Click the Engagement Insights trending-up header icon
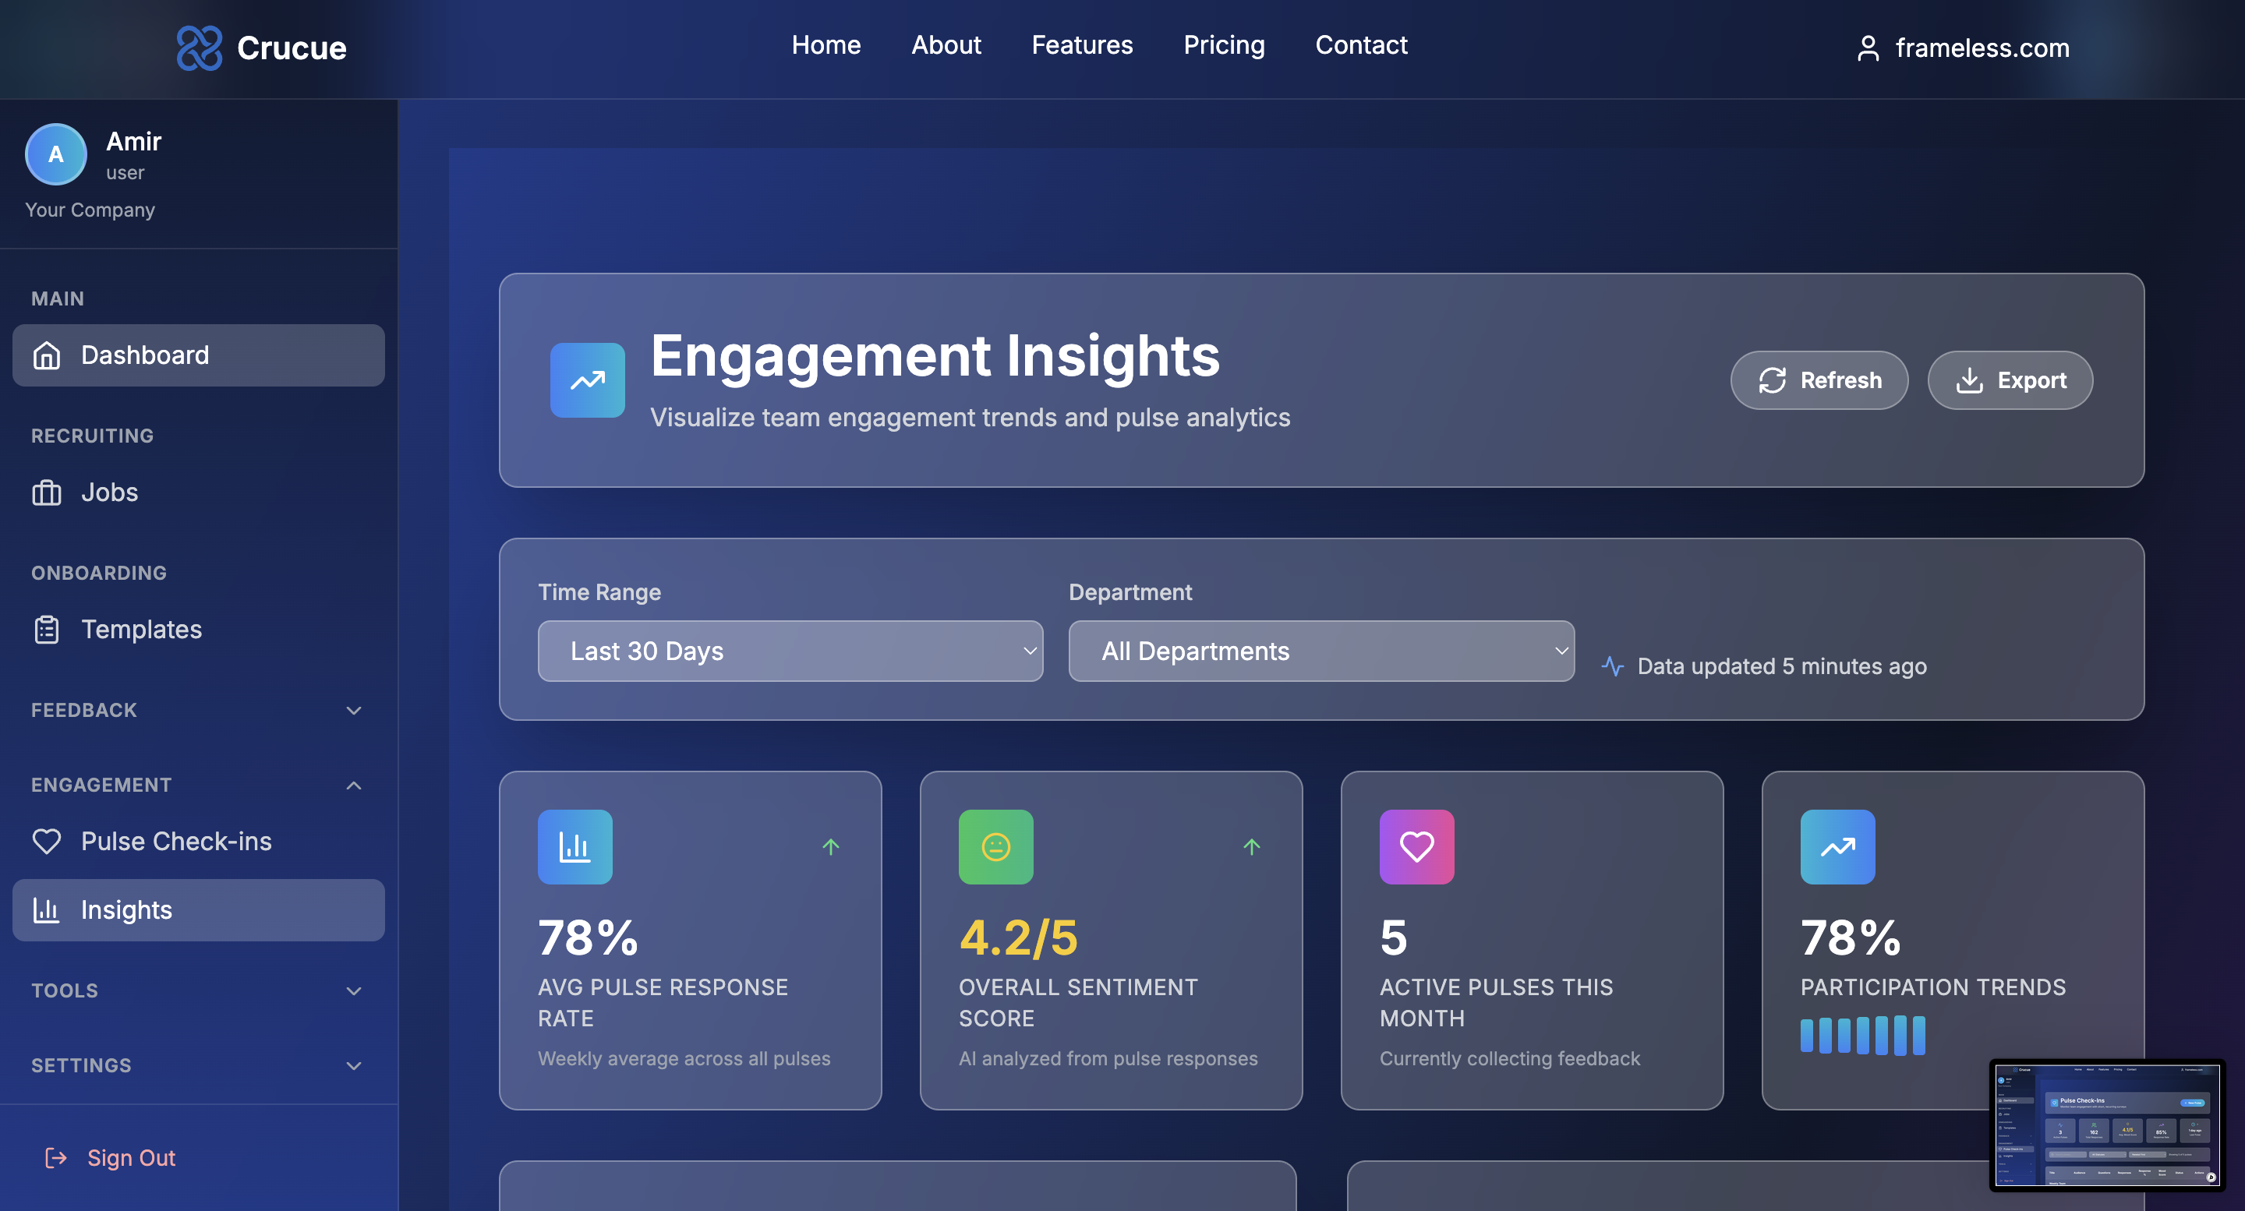This screenshot has height=1211, width=2245. (588, 380)
